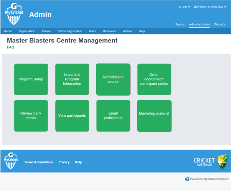Image resolution: width=231 pixels, height=191 pixels.
Task: Click the Master Blasters Centre Management heading
Action: (62, 41)
